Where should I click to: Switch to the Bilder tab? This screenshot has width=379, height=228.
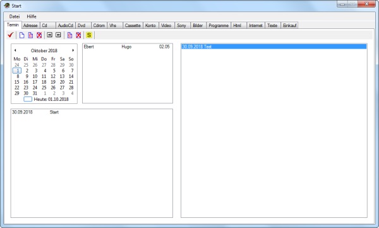pyautogui.click(x=198, y=26)
